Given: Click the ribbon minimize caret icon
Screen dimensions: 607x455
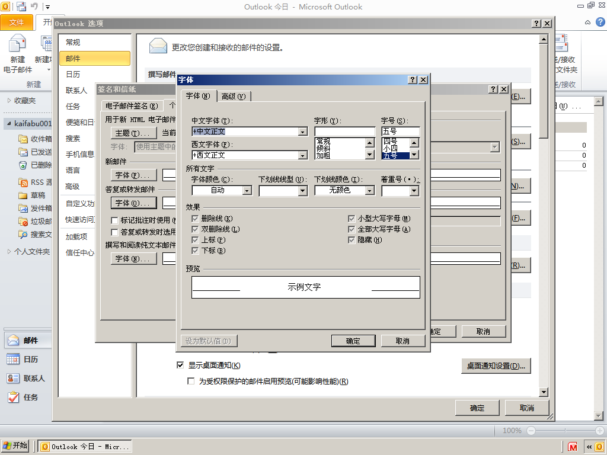Looking at the screenshot, I should pos(587,23).
